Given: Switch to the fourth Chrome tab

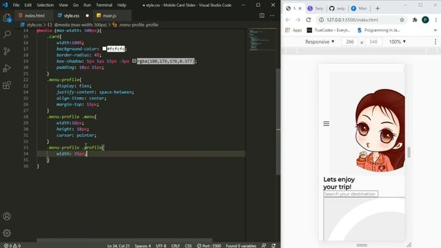Looking at the screenshot, I should click(x=360, y=8).
